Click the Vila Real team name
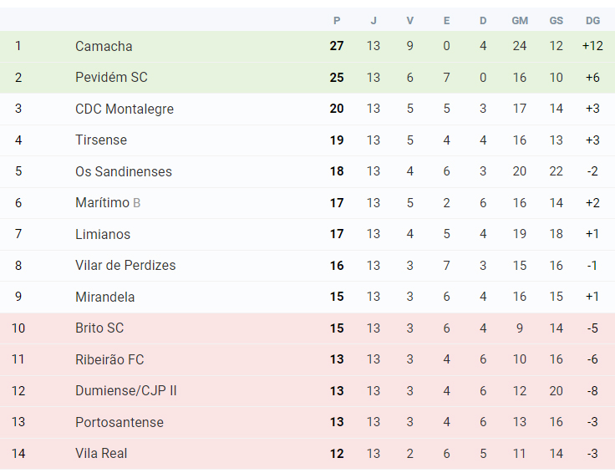 (x=101, y=454)
